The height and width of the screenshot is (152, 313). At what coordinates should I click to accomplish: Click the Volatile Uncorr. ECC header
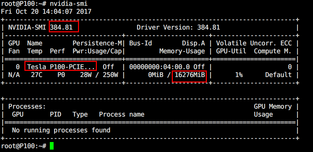click(x=254, y=43)
